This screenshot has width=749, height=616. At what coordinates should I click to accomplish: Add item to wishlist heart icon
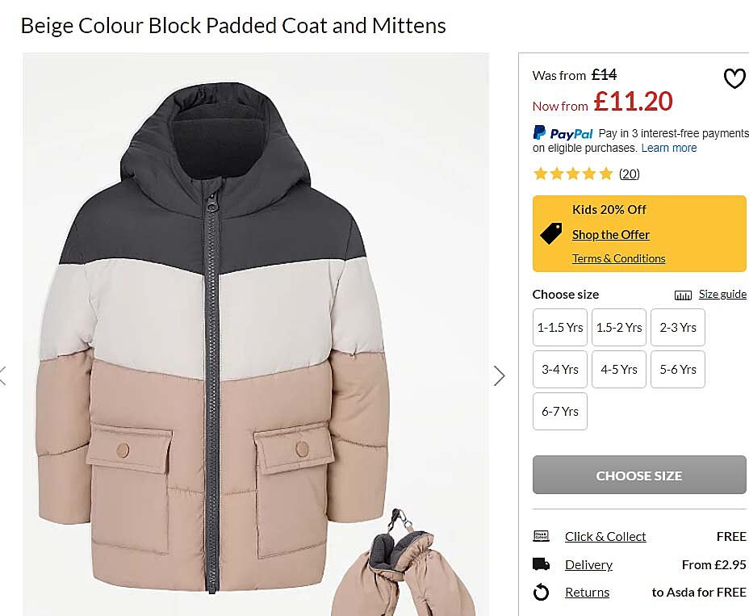[734, 78]
